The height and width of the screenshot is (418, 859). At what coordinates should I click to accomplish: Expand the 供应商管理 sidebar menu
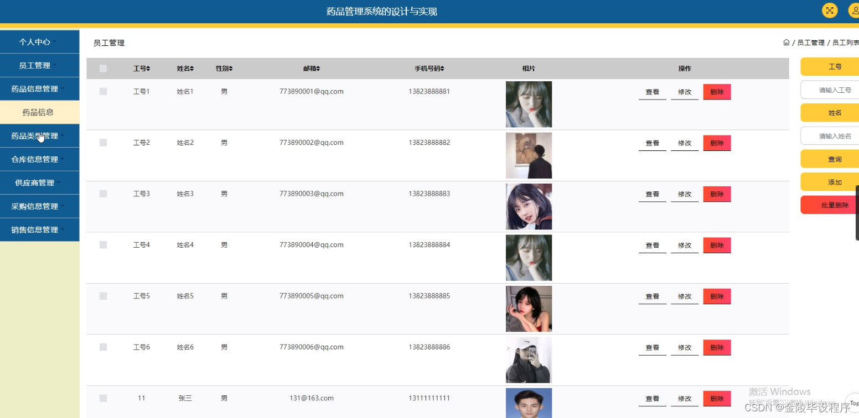(39, 182)
